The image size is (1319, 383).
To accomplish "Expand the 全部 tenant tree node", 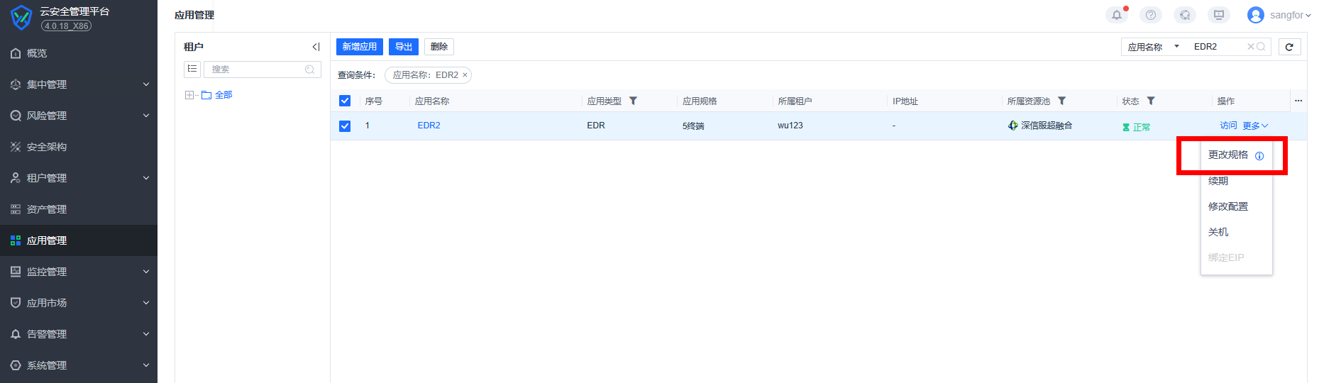I will point(189,95).
